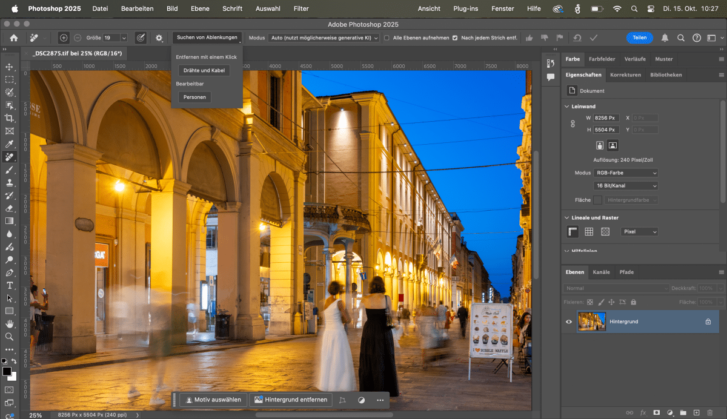Open the fx layer styles icon
The height and width of the screenshot is (419, 727).
[x=643, y=412]
